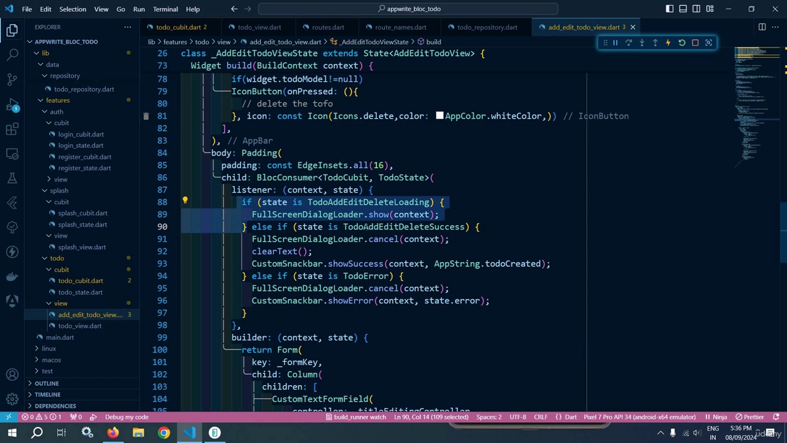Click build_runner watch in status bar

(x=355, y=417)
